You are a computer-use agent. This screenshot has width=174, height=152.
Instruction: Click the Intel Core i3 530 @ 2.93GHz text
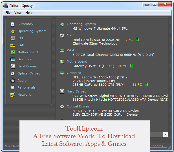click(x=96, y=40)
